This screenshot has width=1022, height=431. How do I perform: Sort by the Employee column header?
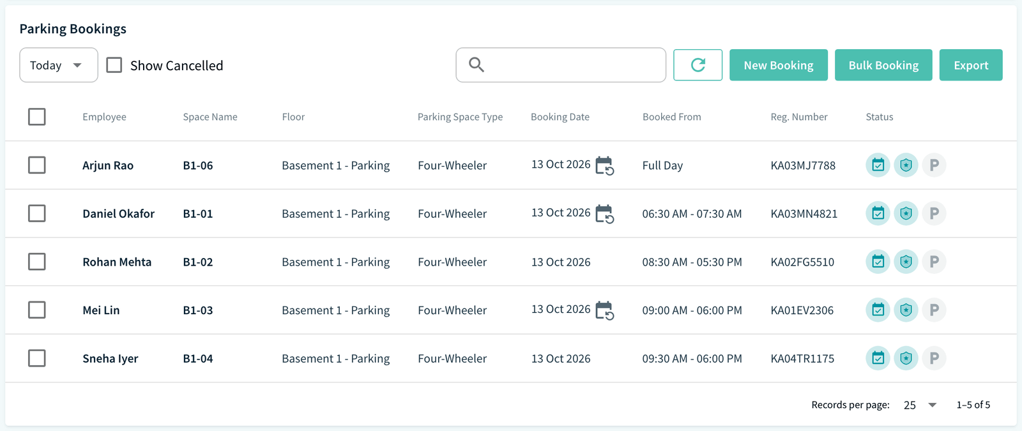pos(104,117)
